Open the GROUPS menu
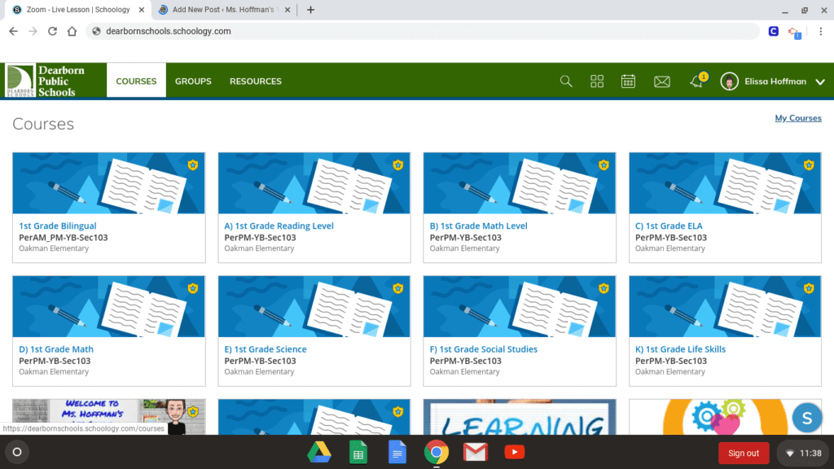Screen dimensions: 834x469 193,81
